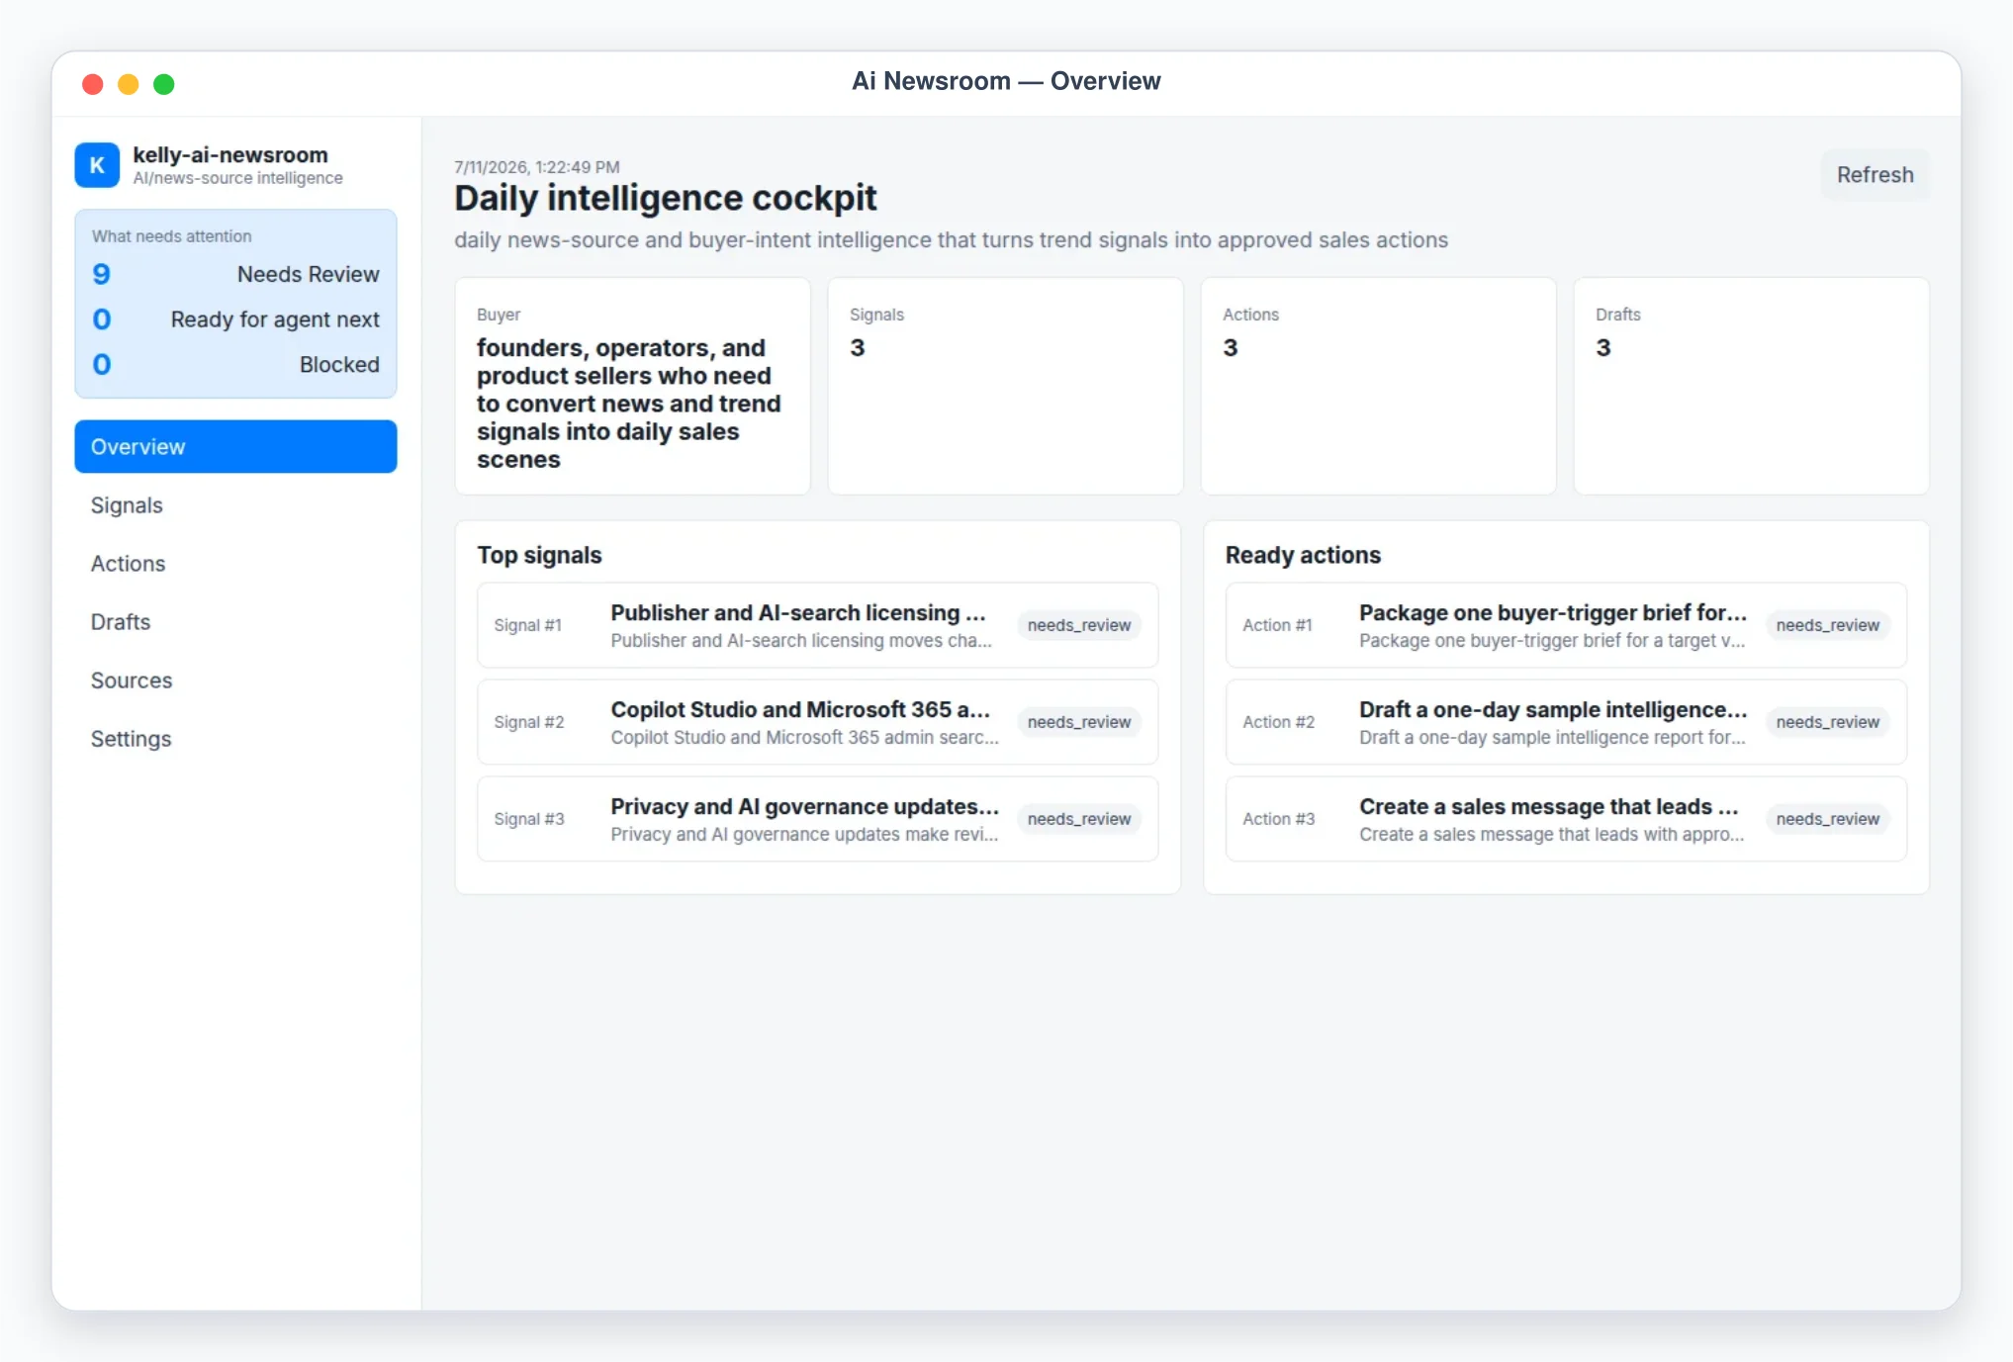Open Action #2 Draft a one-day sample

1565,722
